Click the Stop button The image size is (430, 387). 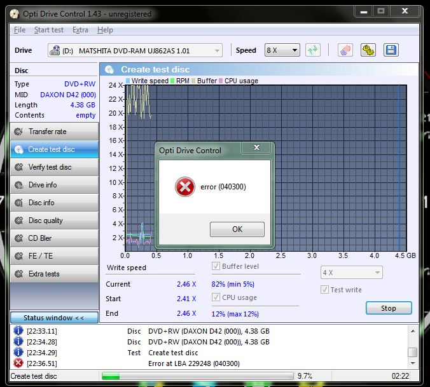[x=389, y=308]
